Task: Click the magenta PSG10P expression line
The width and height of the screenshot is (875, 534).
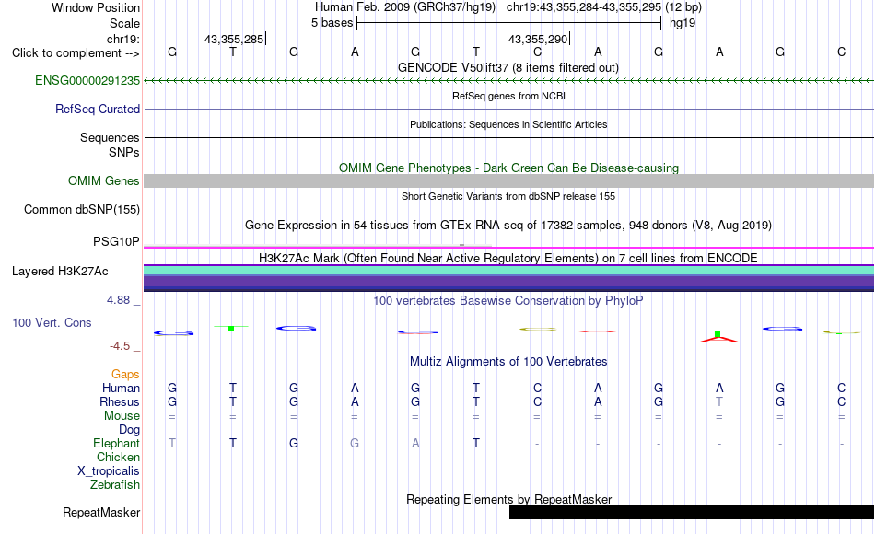Action: [x=508, y=247]
